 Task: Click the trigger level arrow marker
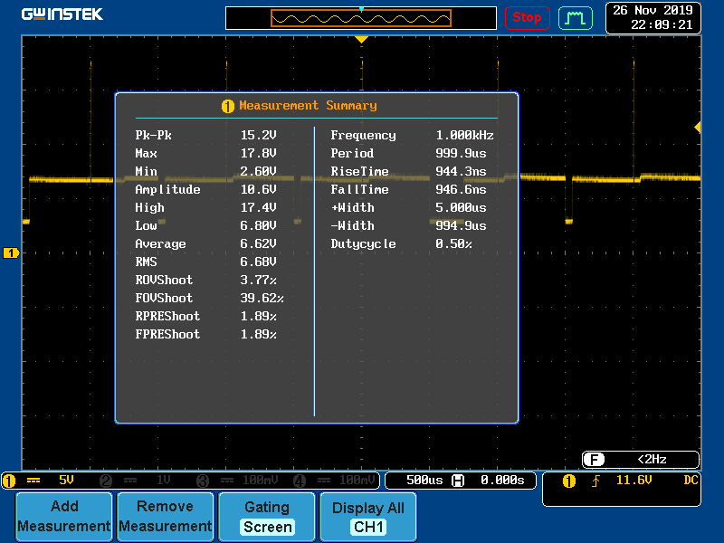click(697, 127)
